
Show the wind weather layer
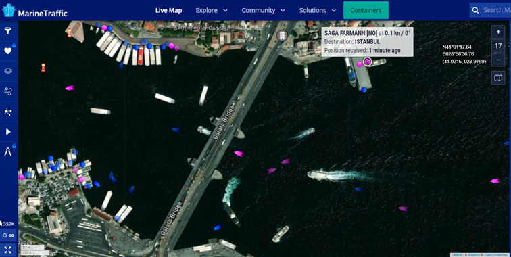point(8,91)
